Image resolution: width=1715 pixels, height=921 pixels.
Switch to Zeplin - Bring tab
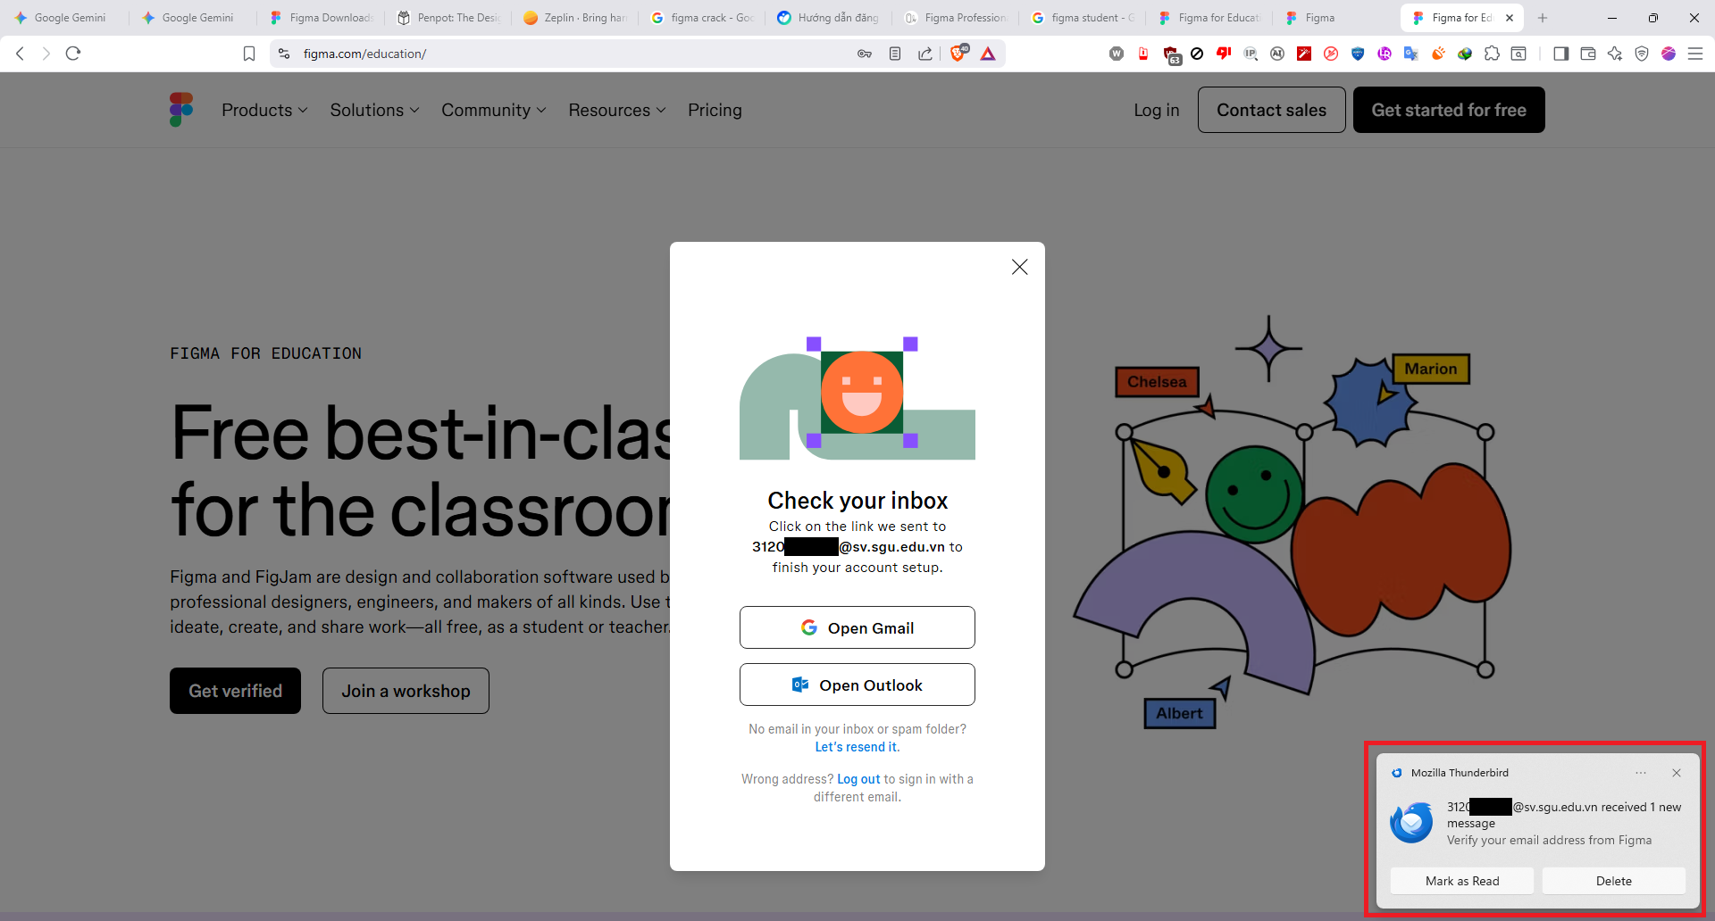pos(577,18)
